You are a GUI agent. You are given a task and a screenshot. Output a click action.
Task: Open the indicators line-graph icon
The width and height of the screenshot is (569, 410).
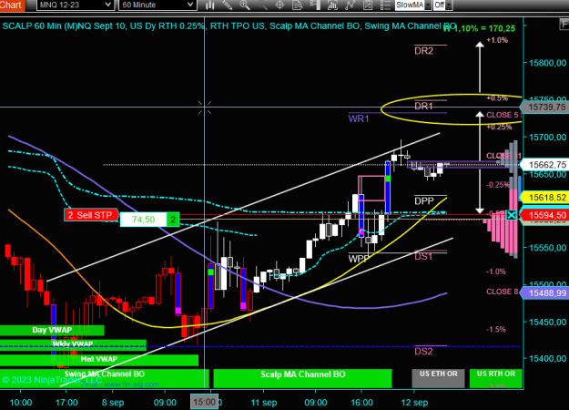pyautogui.click(x=351, y=5)
